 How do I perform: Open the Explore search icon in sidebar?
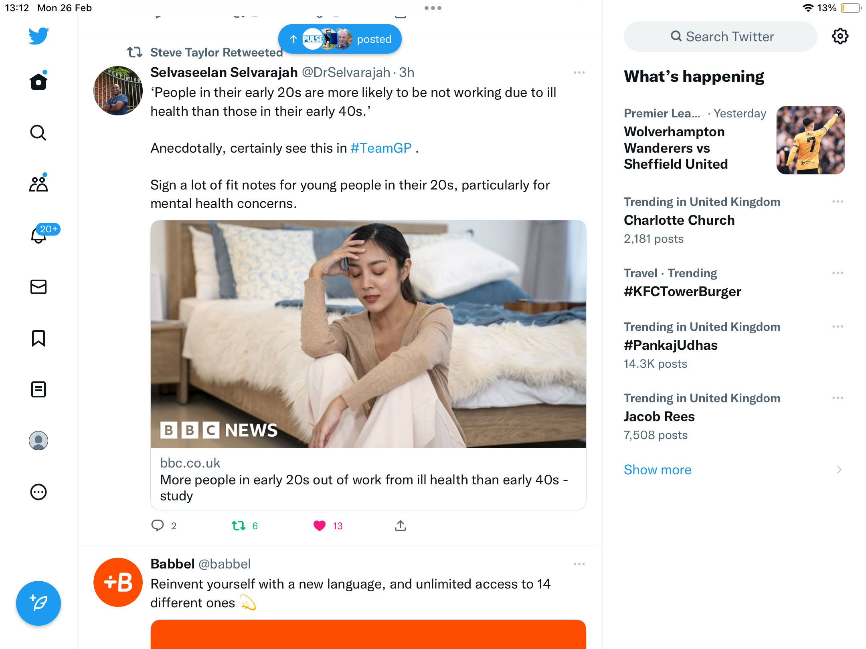[x=38, y=133]
